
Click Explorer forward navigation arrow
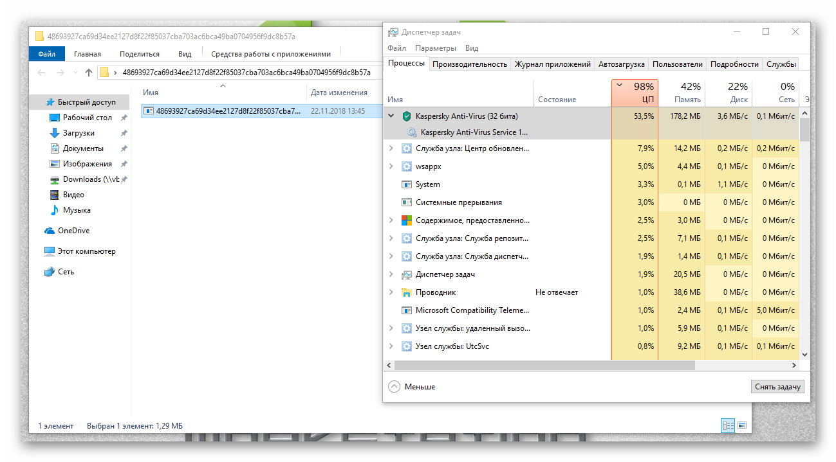click(60, 73)
